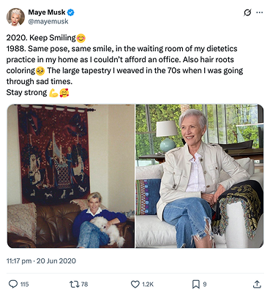Open the @mayemusk handle link
The height and width of the screenshot is (297, 270).
click(48, 21)
